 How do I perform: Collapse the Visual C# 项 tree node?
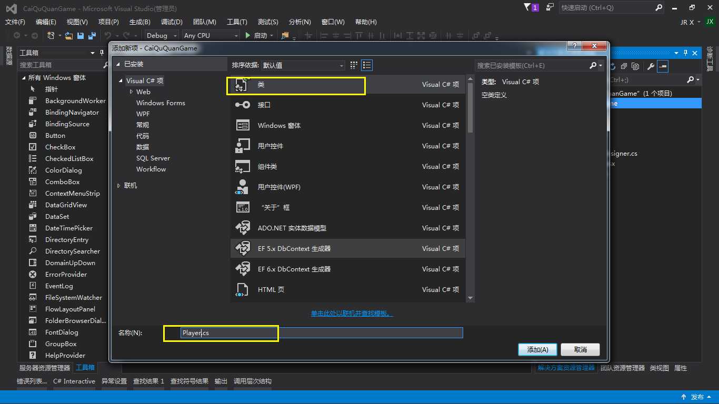pos(121,80)
